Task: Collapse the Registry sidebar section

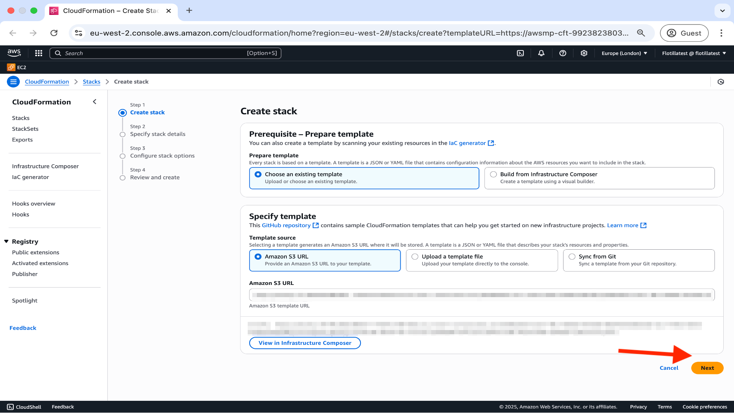Action: [6, 241]
